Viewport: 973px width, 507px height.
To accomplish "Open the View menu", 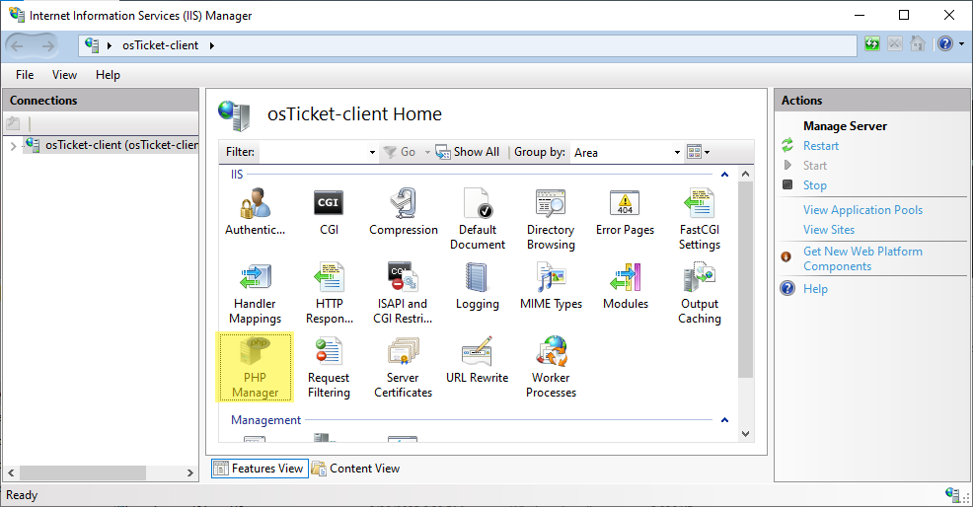I will click(x=64, y=74).
